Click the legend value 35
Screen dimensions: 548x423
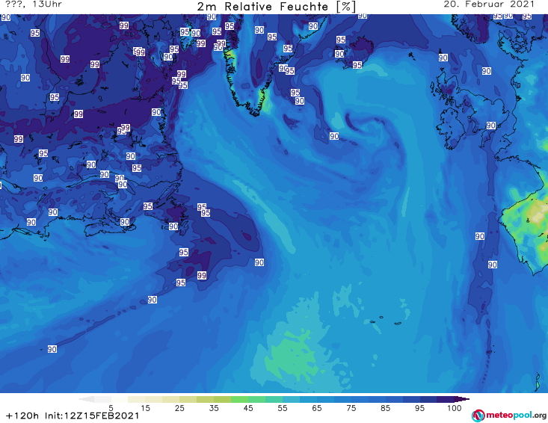click(x=214, y=408)
